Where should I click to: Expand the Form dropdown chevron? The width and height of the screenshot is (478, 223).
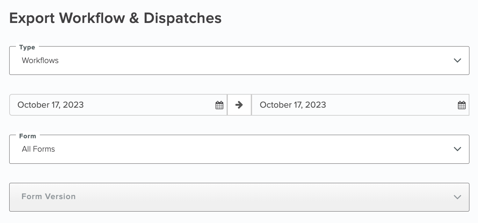(x=457, y=149)
